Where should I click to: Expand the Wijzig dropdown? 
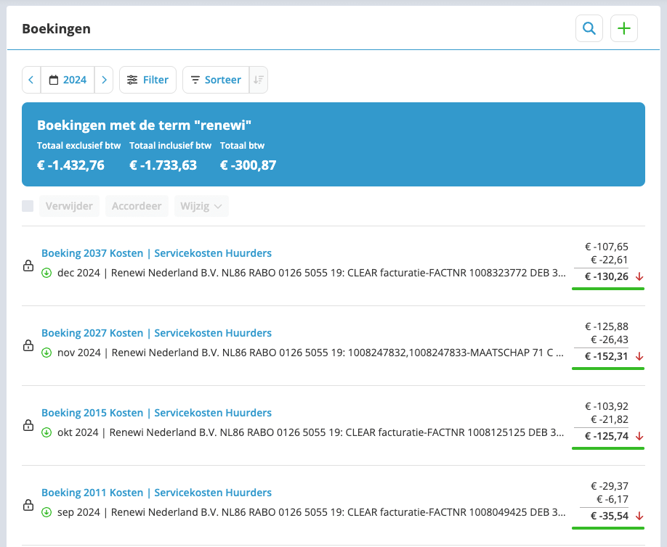[x=201, y=206]
